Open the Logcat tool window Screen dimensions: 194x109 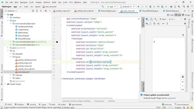click(x=42, y=104)
